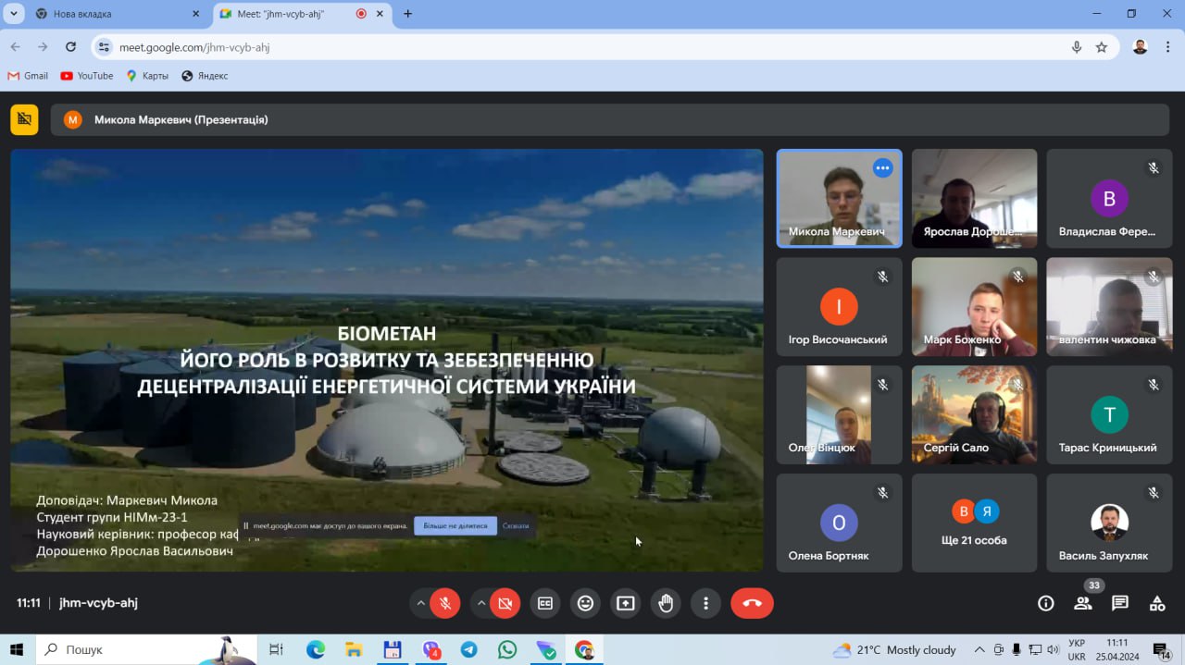Enable closed captions
The height and width of the screenshot is (665, 1185).
click(544, 602)
